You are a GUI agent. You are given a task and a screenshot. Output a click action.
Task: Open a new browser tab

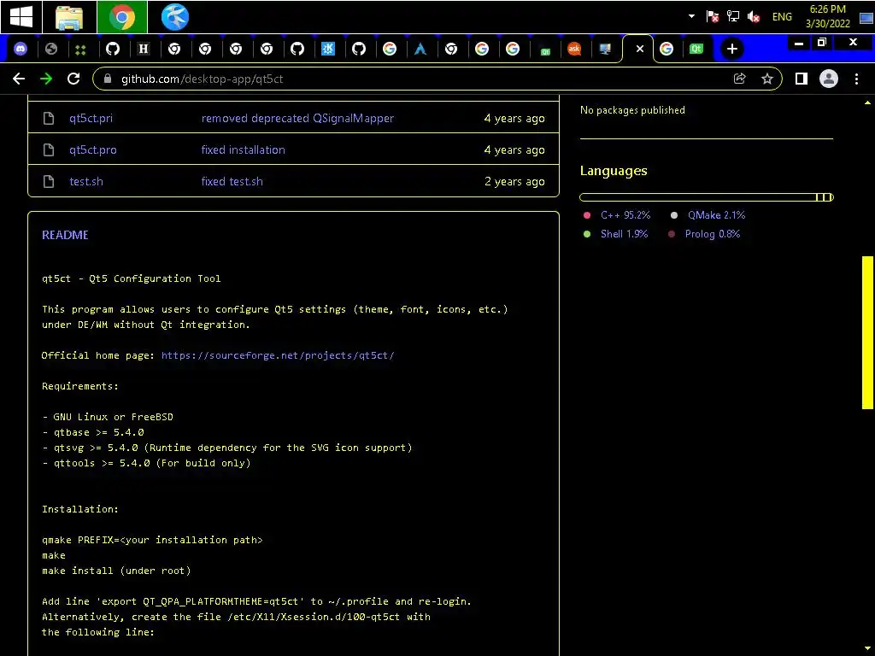[x=732, y=49]
